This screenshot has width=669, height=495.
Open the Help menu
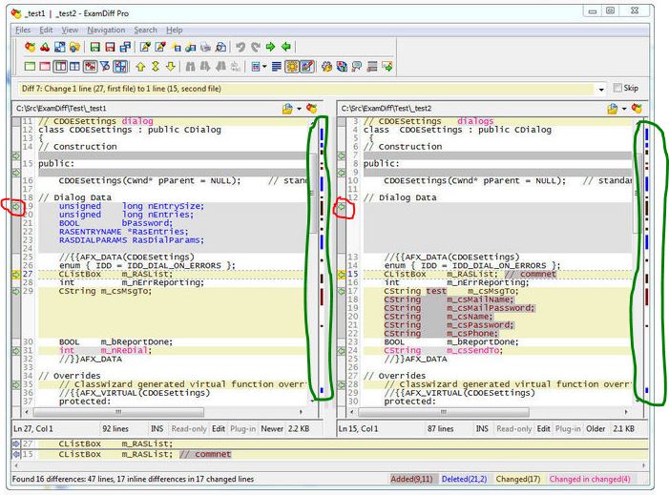(x=174, y=30)
